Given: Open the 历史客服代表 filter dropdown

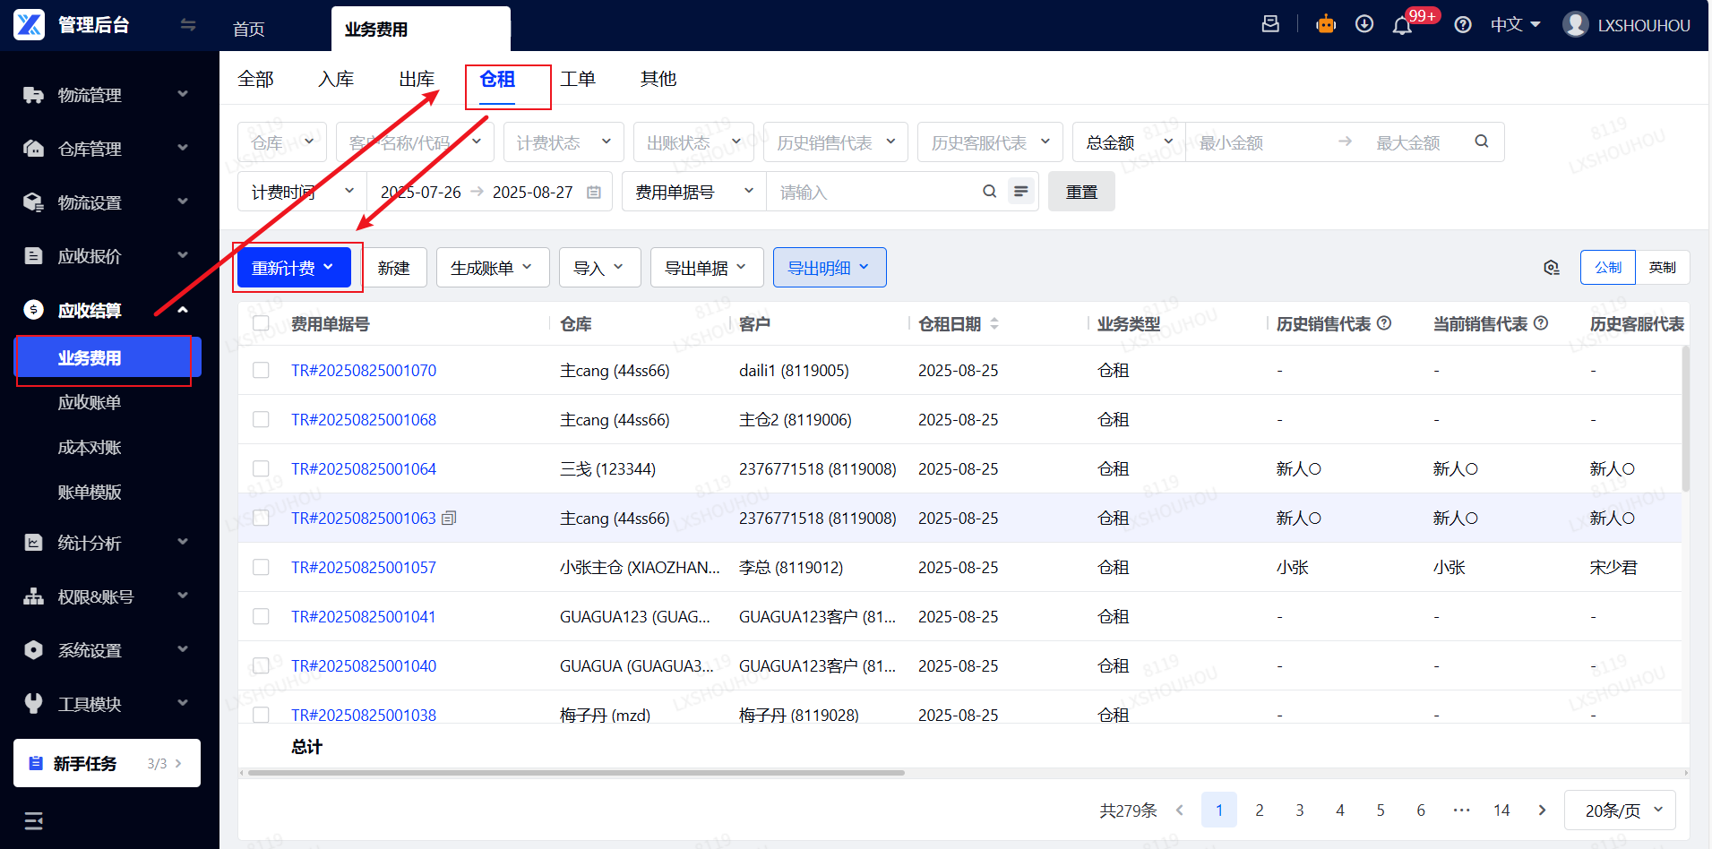Looking at the screenshot, I should pos(990,142).
